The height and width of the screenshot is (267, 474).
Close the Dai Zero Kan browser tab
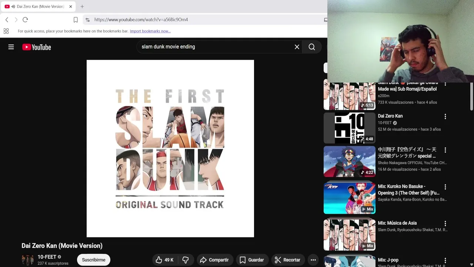point(70,6)
